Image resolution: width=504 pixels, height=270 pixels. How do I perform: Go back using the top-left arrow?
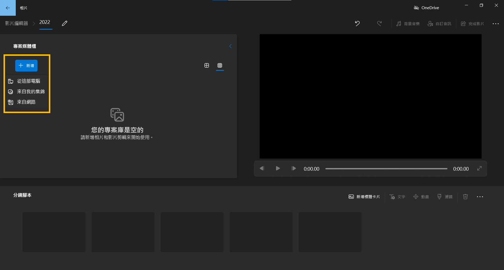[x=8, y=8]
